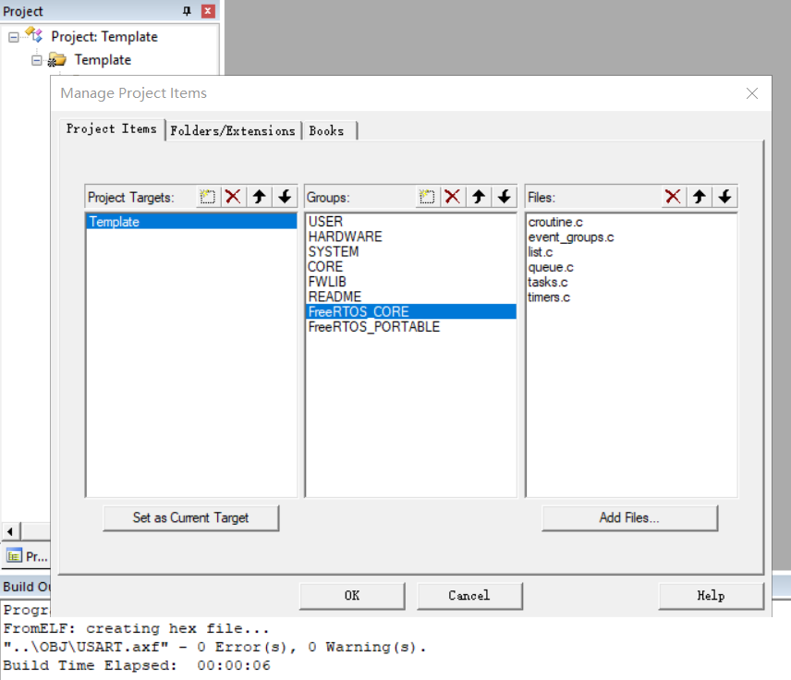This screenshot has height=680, width=791.
Task: Click the Template target folder icon
Action: 56,59
